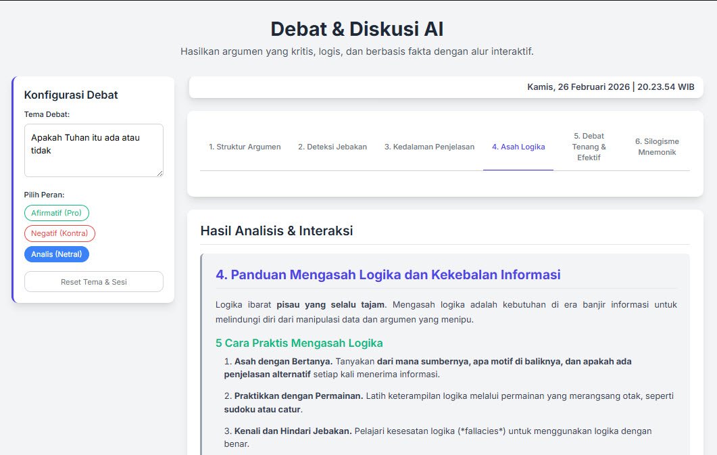The height and width of the screenshot is (455, 717).
Task: Click the Tema Debat text area resize handle
Action: coord(160,174)
